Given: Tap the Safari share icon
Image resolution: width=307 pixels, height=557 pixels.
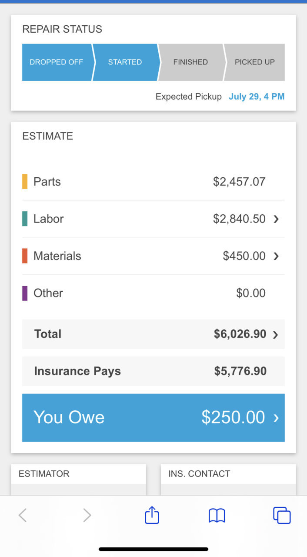Looking at the screenshot, I should tap(152, 515).
